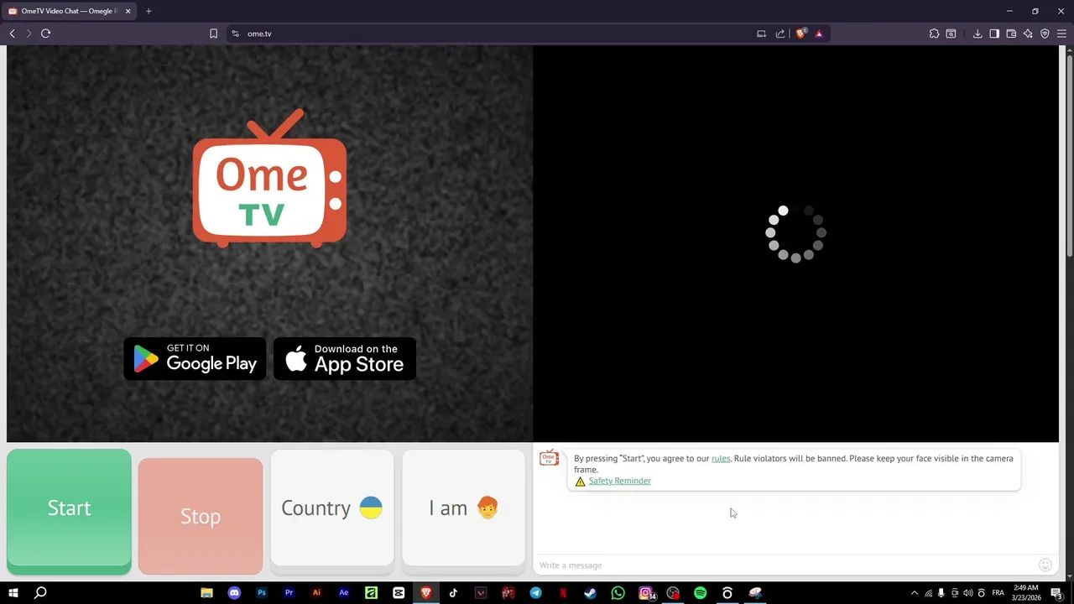
Task: Click the share page icon in address bar
Action: 780,34
